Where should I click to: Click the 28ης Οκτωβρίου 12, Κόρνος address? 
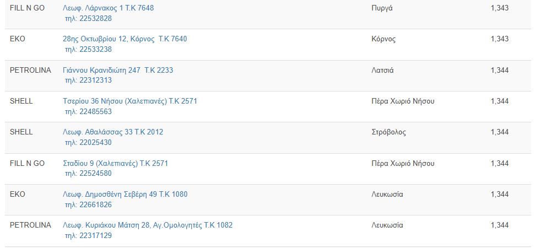[125, 39]
